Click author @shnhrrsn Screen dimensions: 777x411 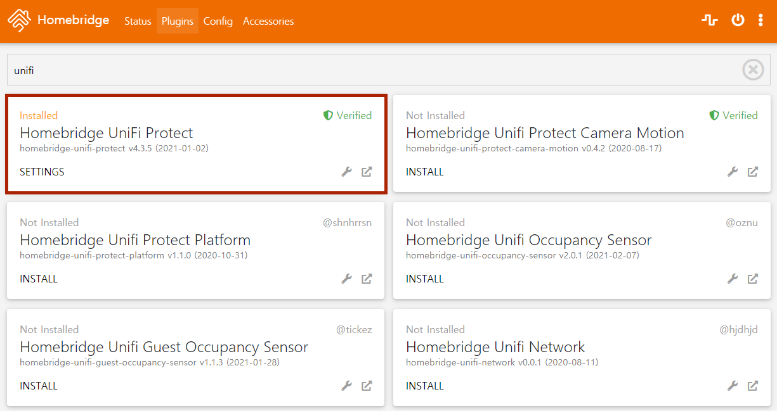click(x=347, y=222)
